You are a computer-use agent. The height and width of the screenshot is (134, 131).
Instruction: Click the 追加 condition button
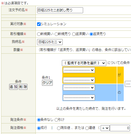[13, 87]
